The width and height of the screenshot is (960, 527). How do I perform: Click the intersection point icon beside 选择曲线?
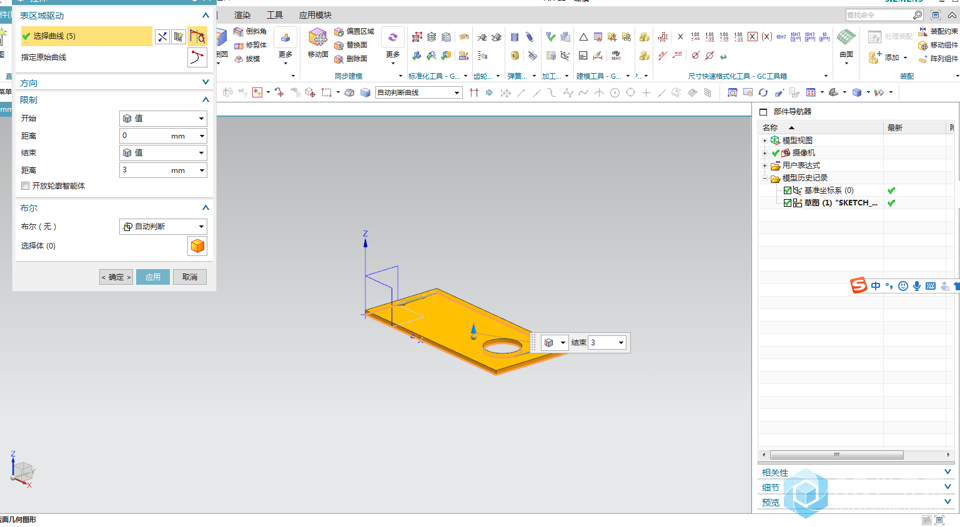tap(162, 37)
